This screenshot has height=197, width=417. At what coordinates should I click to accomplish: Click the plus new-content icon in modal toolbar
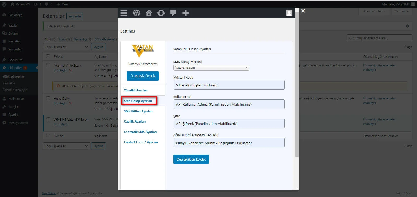(186, 13)
